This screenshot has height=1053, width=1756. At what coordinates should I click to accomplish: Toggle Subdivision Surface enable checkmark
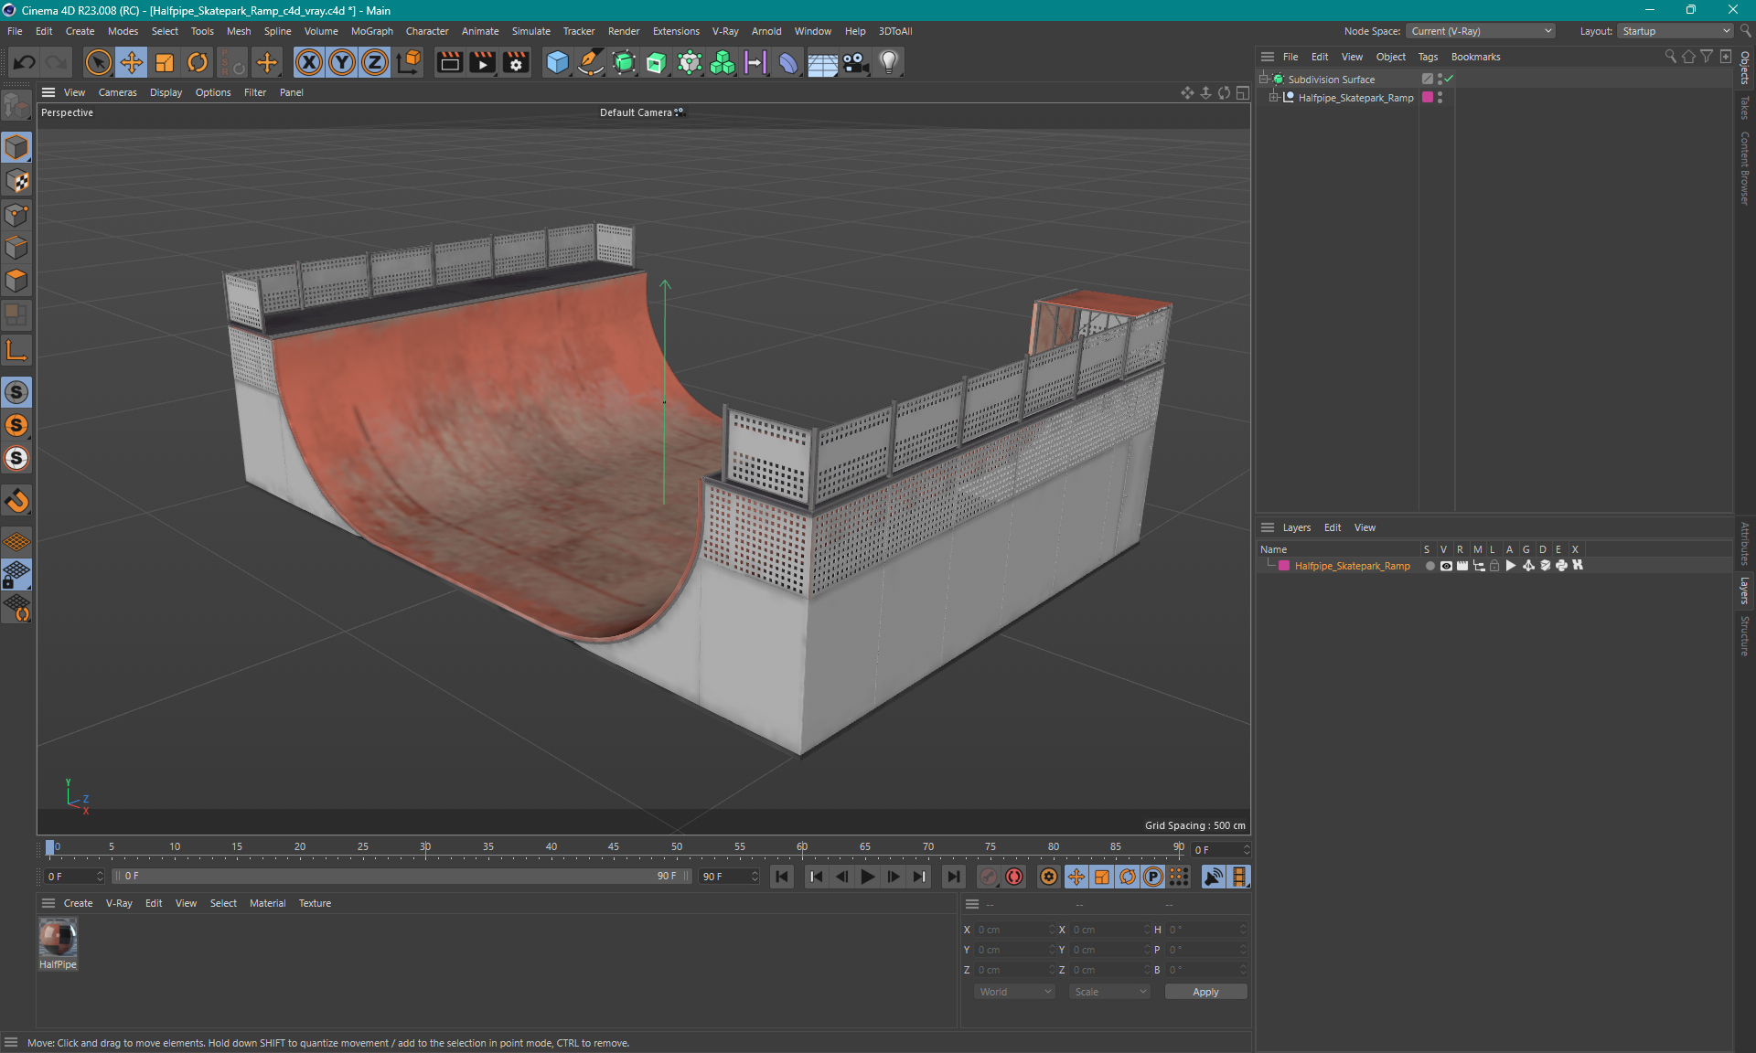[1449, 79]
